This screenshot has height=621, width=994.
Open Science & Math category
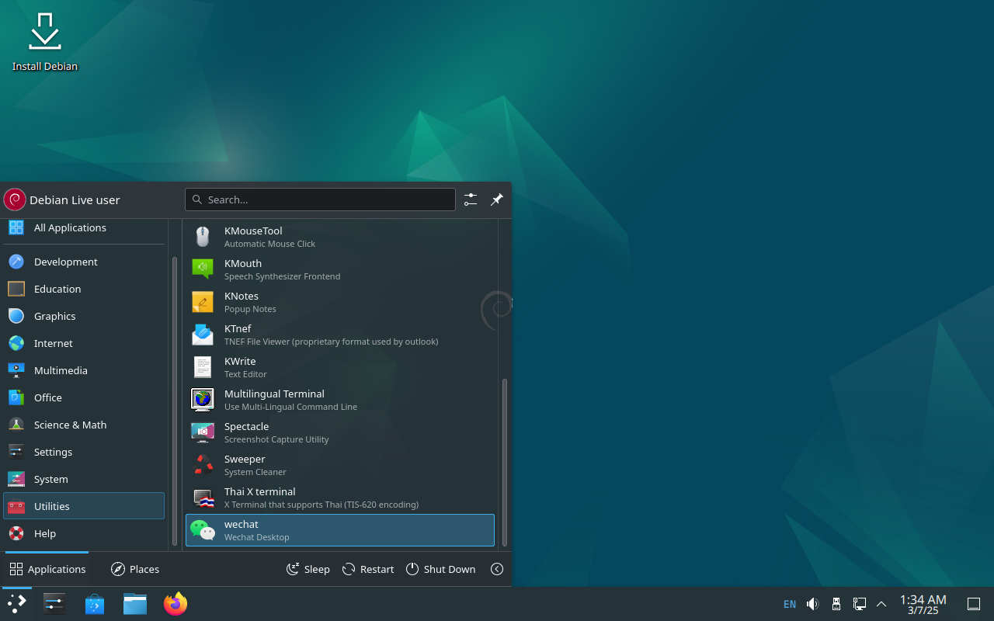(x=84, y=425)
